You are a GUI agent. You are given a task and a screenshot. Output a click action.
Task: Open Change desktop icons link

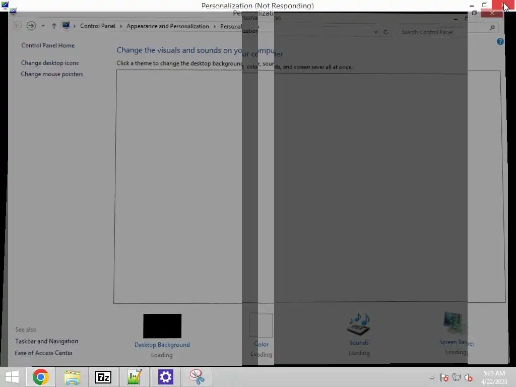pos(50,63)
